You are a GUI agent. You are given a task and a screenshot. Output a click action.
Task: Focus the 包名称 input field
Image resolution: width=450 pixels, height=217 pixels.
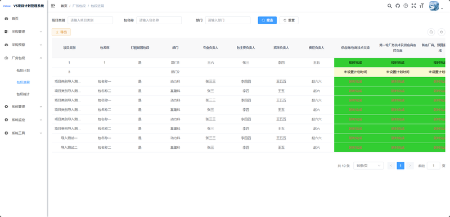159,20
